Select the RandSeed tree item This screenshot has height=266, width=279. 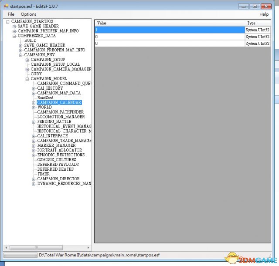click(x=45, y=98)
